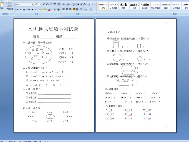This screenshot has height=142, width=189.
Task: Click the Bullets list icon
Action: [x=64, y=5]
